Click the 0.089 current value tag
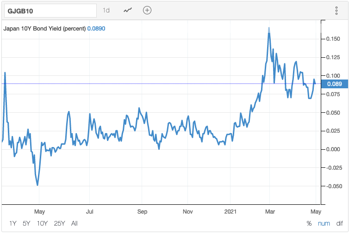The image size is (349, 233). coord(334,84)
